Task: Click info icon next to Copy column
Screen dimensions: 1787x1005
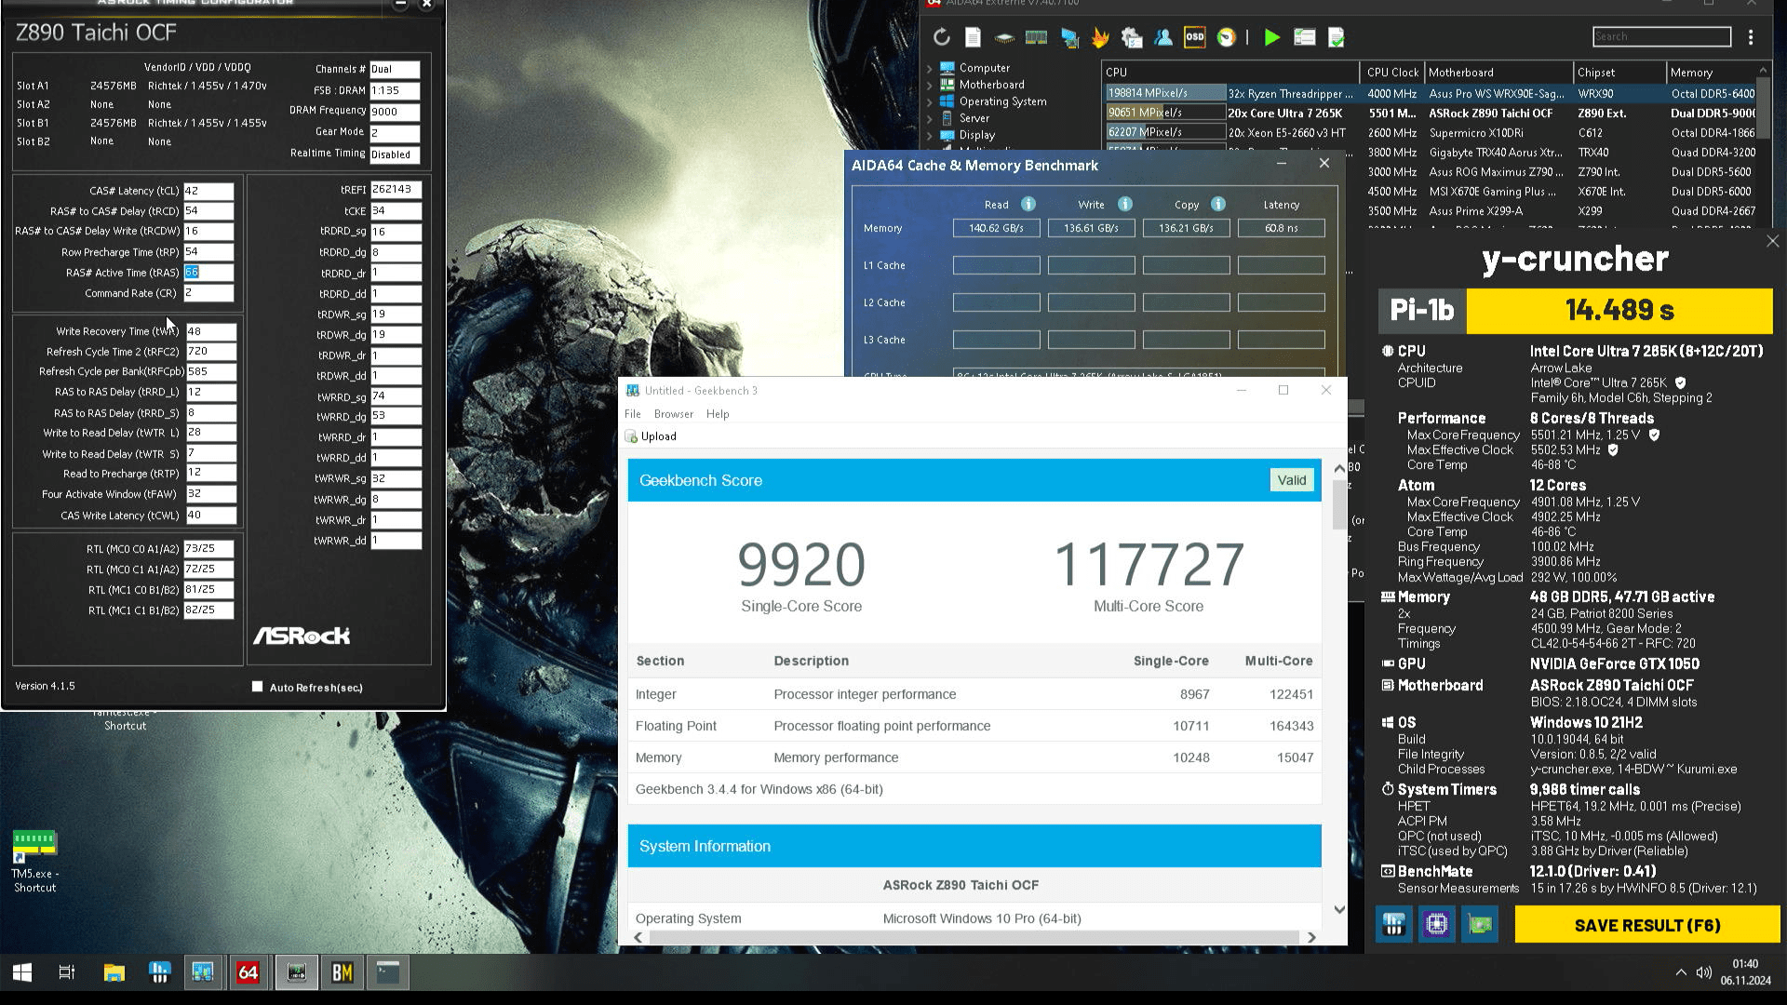Action: (1218, 204)
